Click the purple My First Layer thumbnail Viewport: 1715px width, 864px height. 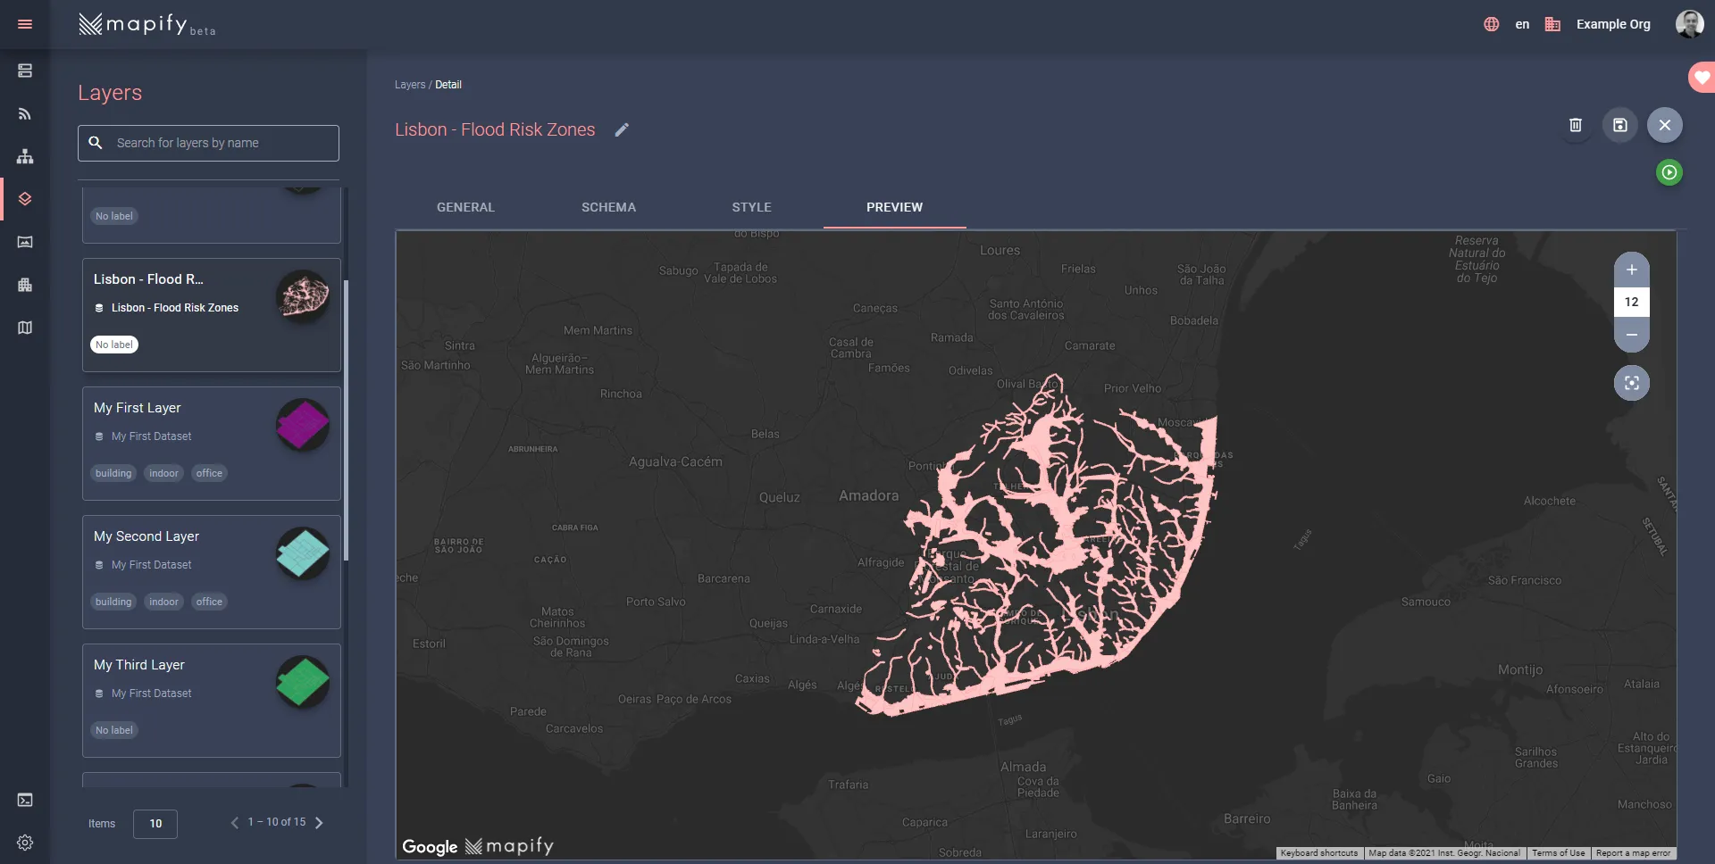303,425
